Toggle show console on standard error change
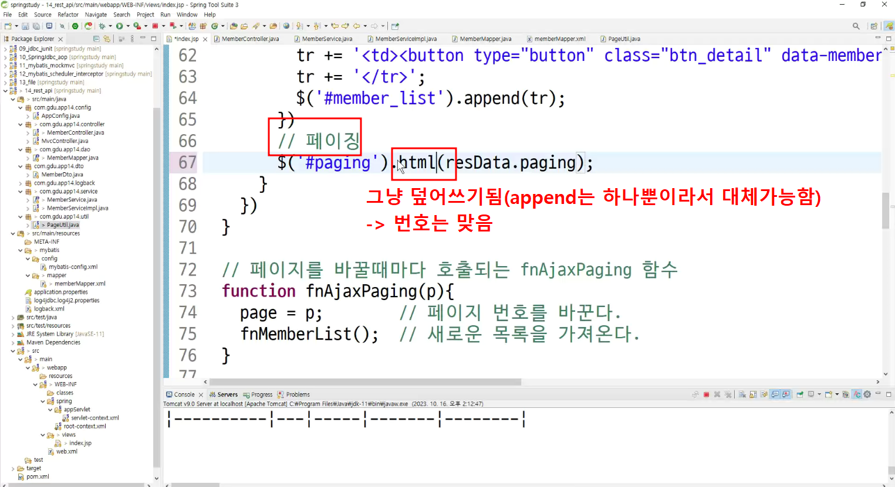This screenshot has height=487, width=895. pyautogui.click(x=786, y=394)
